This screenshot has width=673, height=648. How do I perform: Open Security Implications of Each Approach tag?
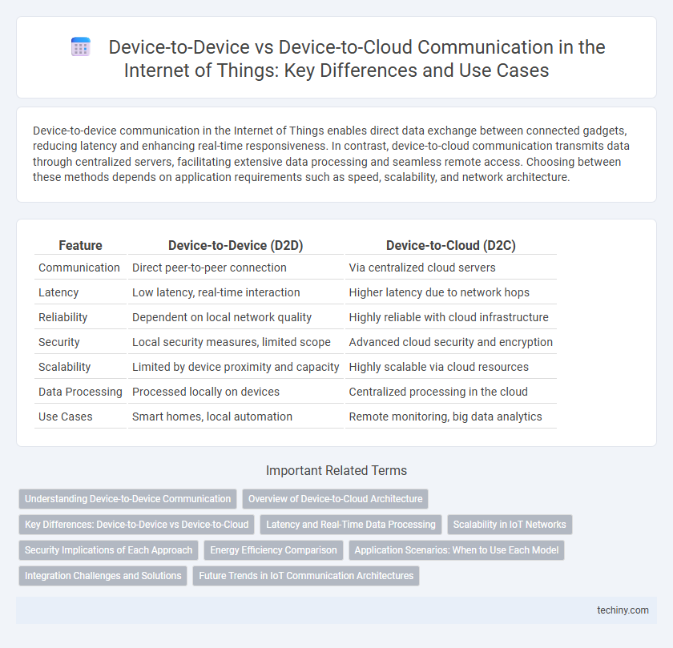click(x=108, y=550)
